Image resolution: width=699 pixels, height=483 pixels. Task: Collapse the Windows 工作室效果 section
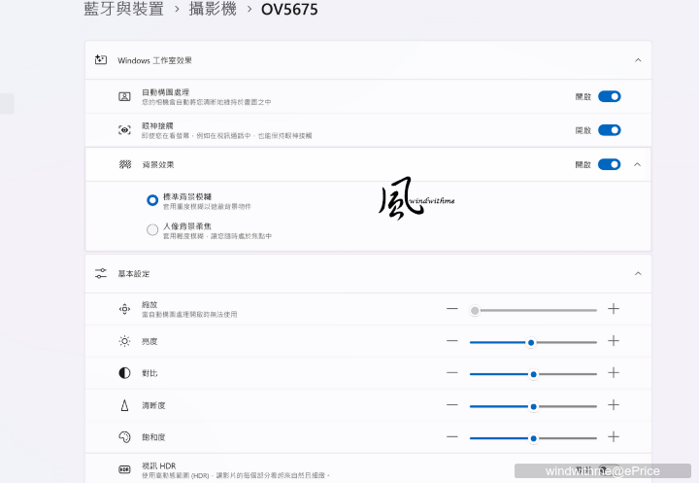(638, 60)
